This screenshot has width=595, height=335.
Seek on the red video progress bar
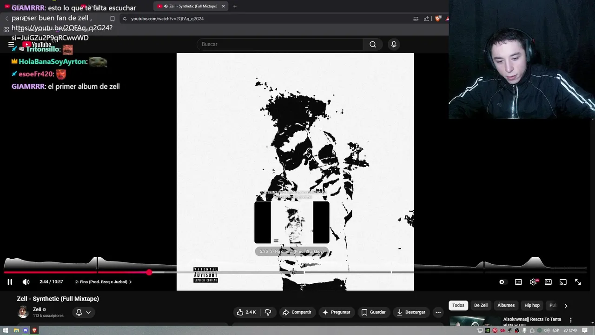pyautogui.click(x=77, y=272)
